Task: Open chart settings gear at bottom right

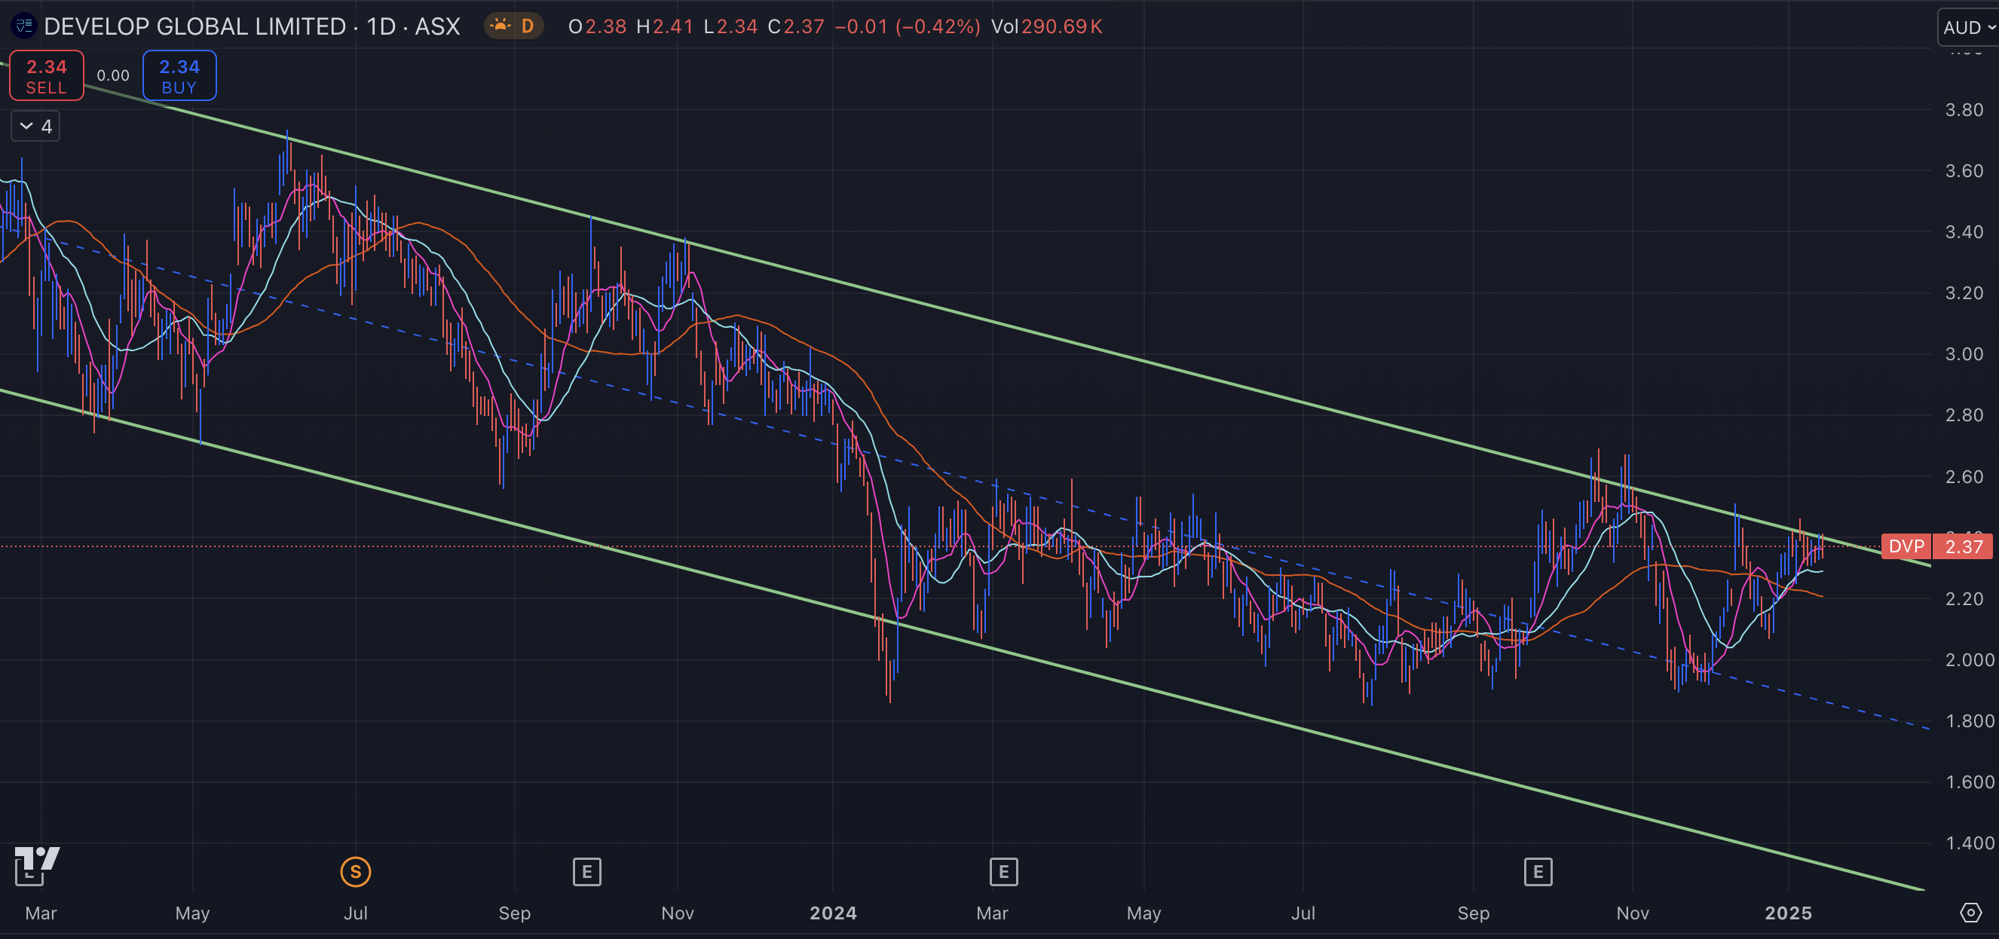Action: point(1970,913)
